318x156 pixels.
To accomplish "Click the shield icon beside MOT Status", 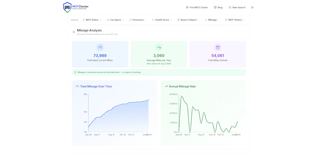I will (83, 20).
